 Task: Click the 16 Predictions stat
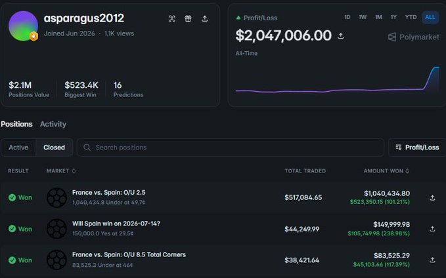128,89
